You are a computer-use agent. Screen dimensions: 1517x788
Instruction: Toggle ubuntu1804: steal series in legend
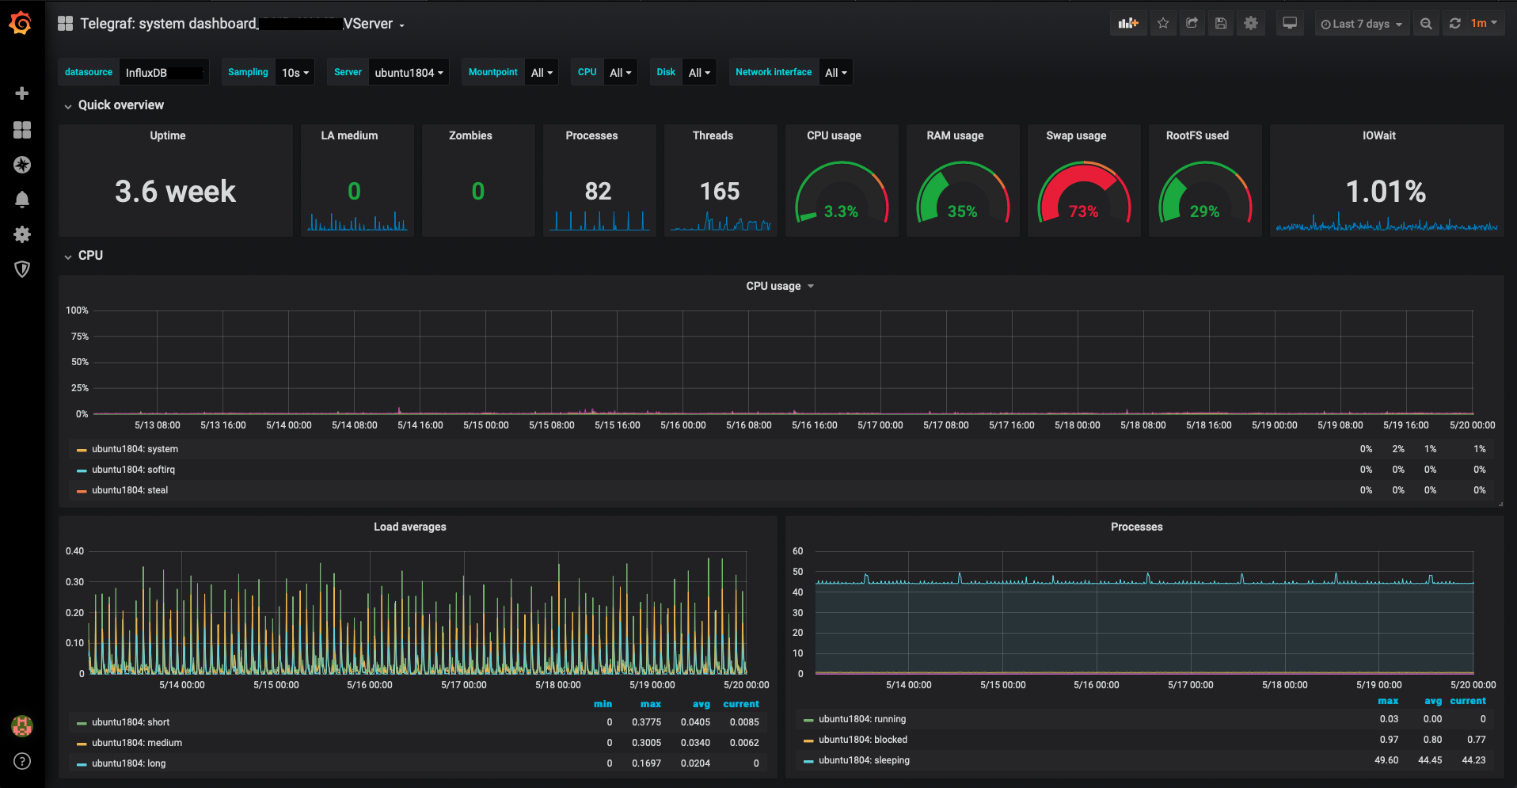(x=130, y=490)
